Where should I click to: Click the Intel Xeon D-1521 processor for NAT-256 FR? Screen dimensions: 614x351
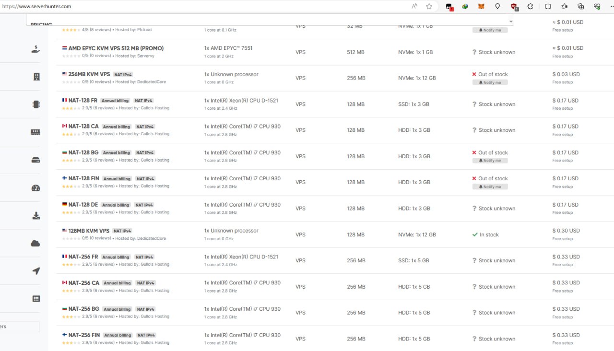click(x=241, y=257)
